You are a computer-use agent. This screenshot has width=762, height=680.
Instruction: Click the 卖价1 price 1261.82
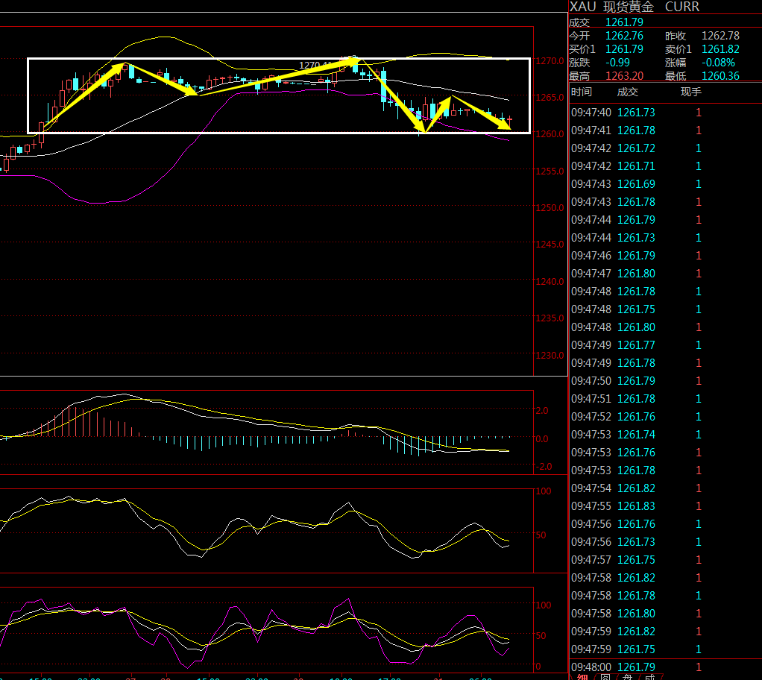(x=720, y=49)
